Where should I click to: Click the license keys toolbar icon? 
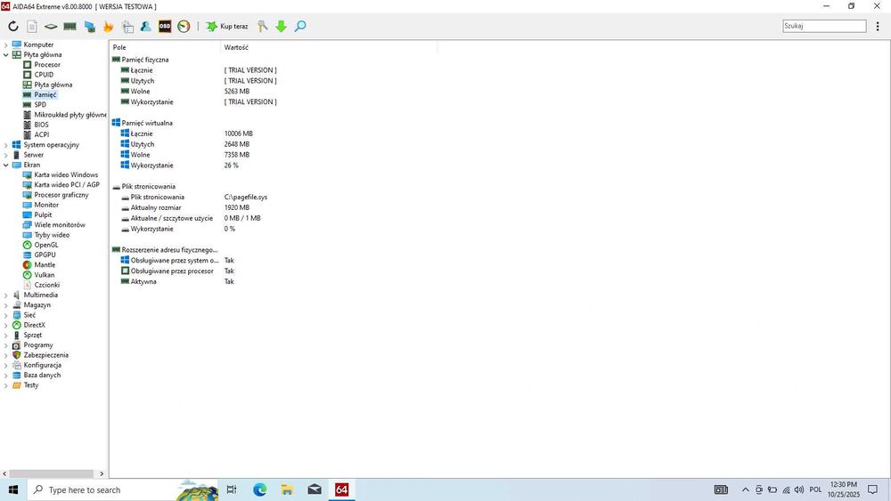(x=263, y=26)
